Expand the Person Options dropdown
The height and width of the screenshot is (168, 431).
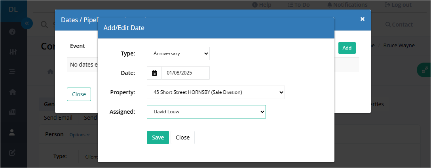pyautogui.click(x=80, y=135)
